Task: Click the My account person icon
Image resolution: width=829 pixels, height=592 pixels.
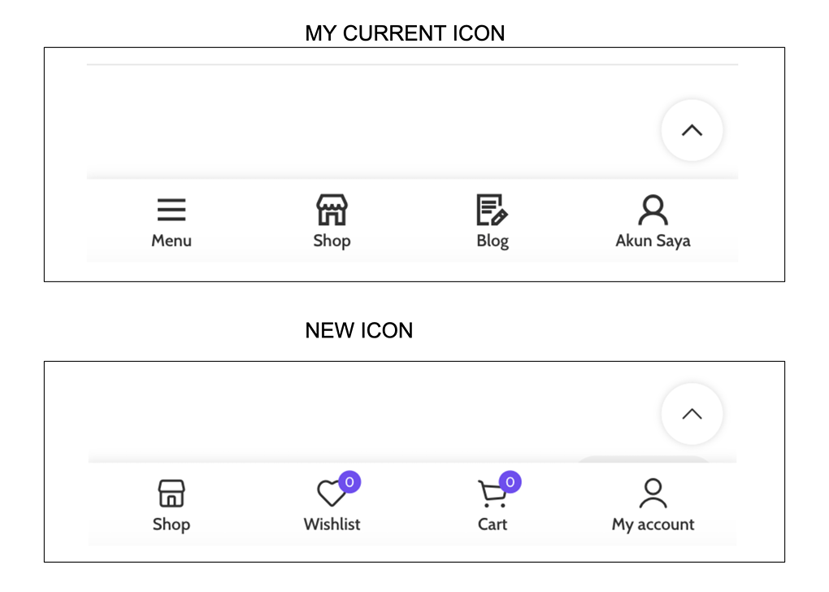Action: click(x=653, y=493)
